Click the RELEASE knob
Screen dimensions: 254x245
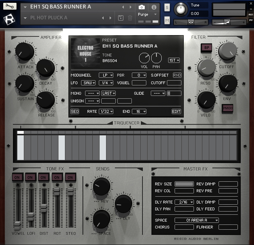pos(46,100)
